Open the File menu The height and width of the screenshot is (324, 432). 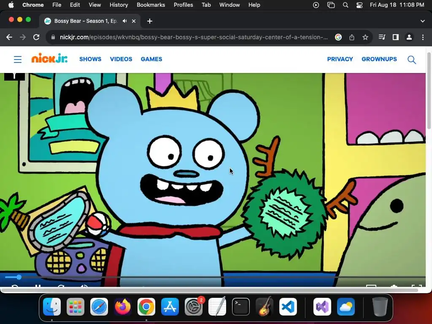point(57,5)
